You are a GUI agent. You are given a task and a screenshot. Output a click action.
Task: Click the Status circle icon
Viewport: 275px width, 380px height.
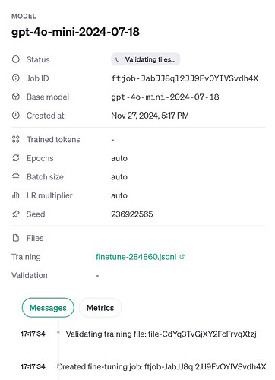point(16,59)
